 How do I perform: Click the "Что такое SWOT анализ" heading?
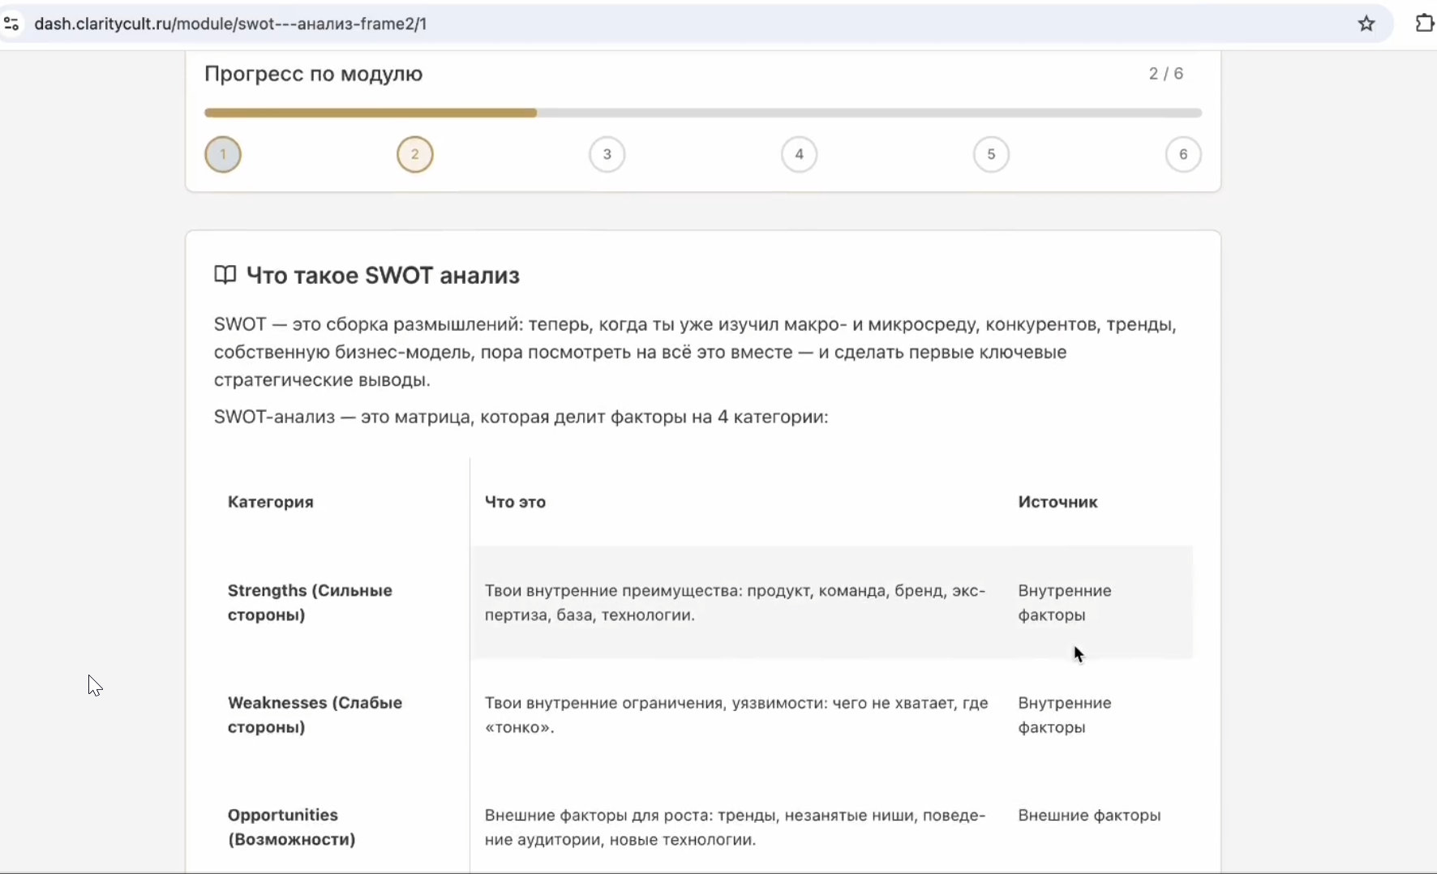383,276
